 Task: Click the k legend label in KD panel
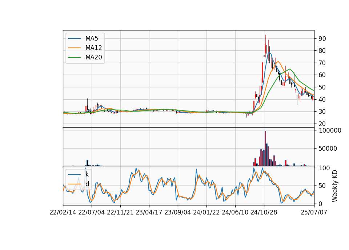pos(87,174)
